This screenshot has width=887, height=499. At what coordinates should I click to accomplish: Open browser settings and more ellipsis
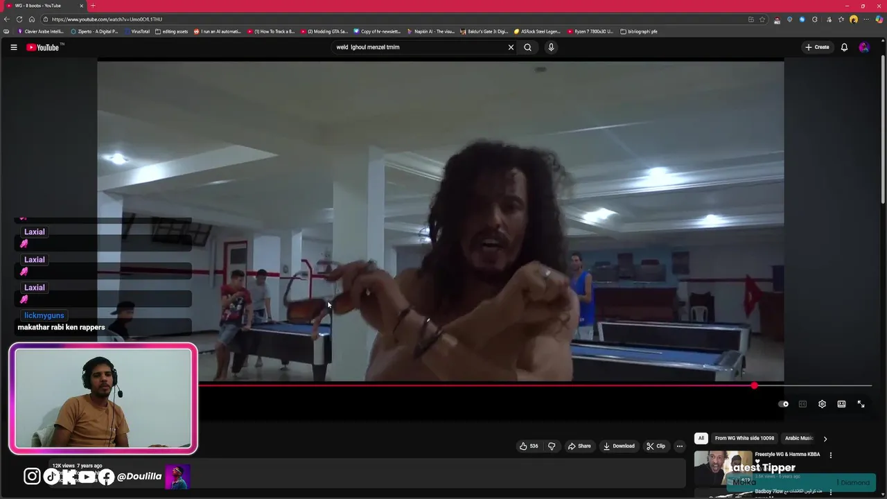866,19
